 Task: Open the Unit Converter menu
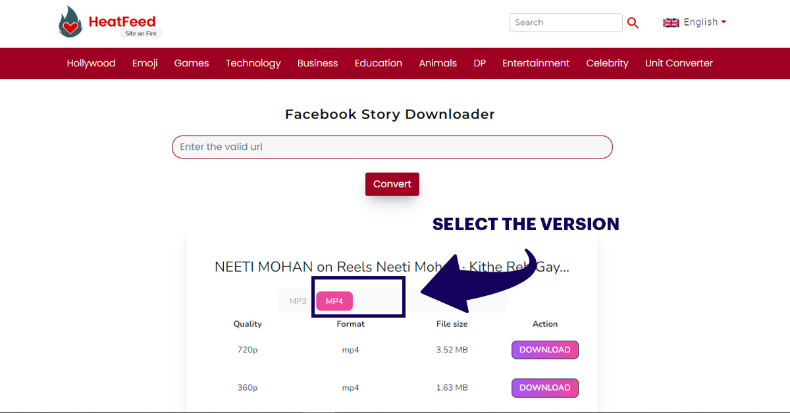coord(679,63)
